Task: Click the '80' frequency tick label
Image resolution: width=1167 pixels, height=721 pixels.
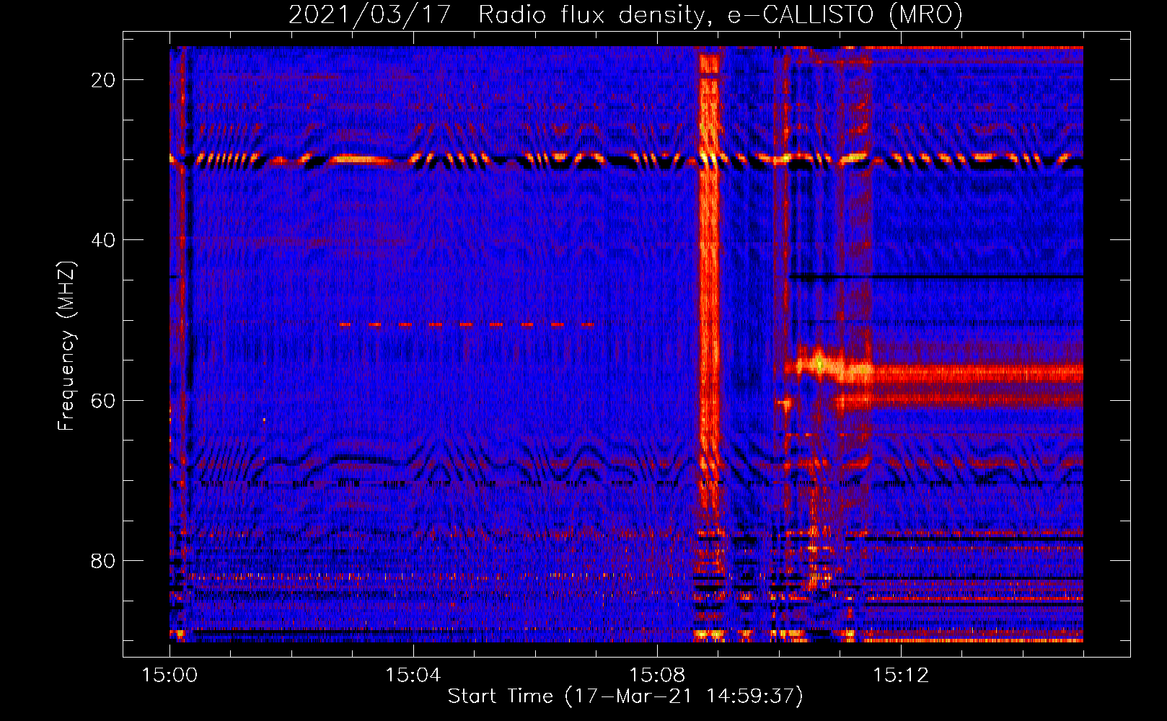Action: [104, 561]
